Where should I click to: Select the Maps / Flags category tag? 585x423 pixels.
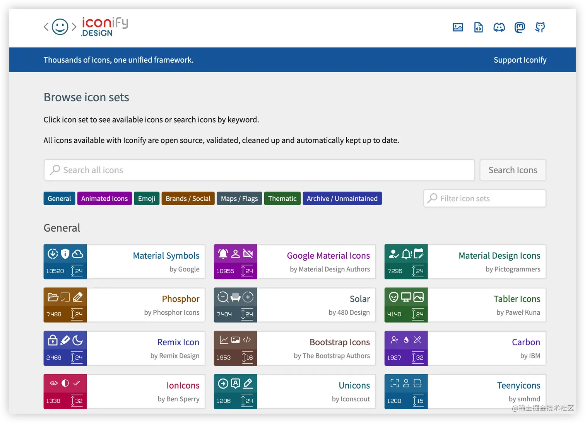(239, 198)
